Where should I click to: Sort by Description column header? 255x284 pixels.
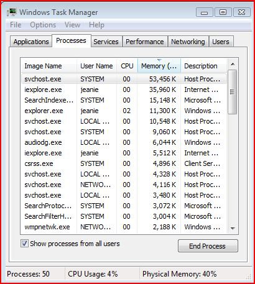(203, 66)
